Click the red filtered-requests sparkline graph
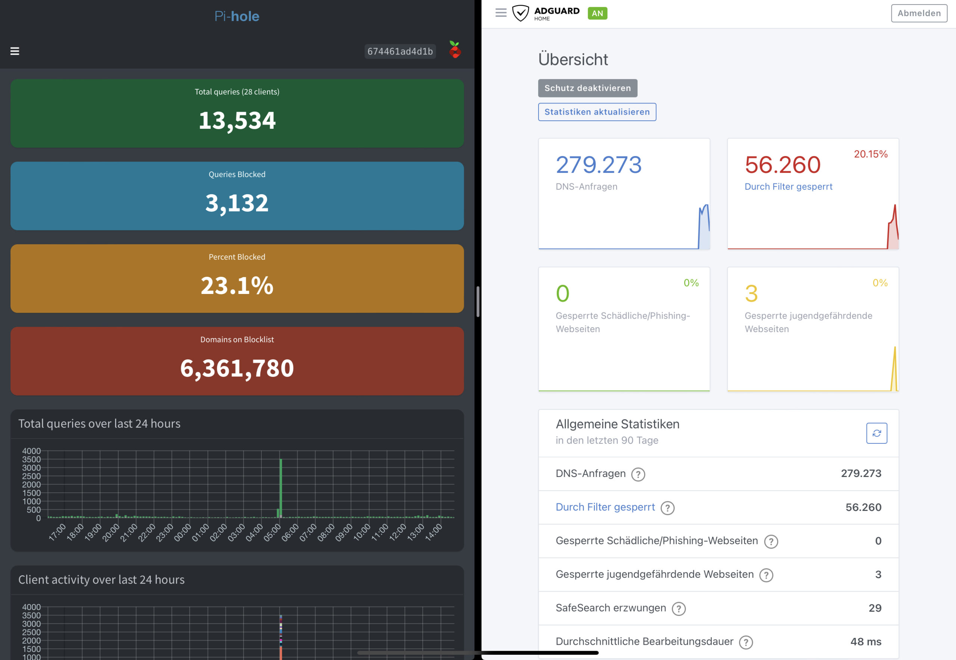This screenshot has width=956, height=660. point(813,227)
